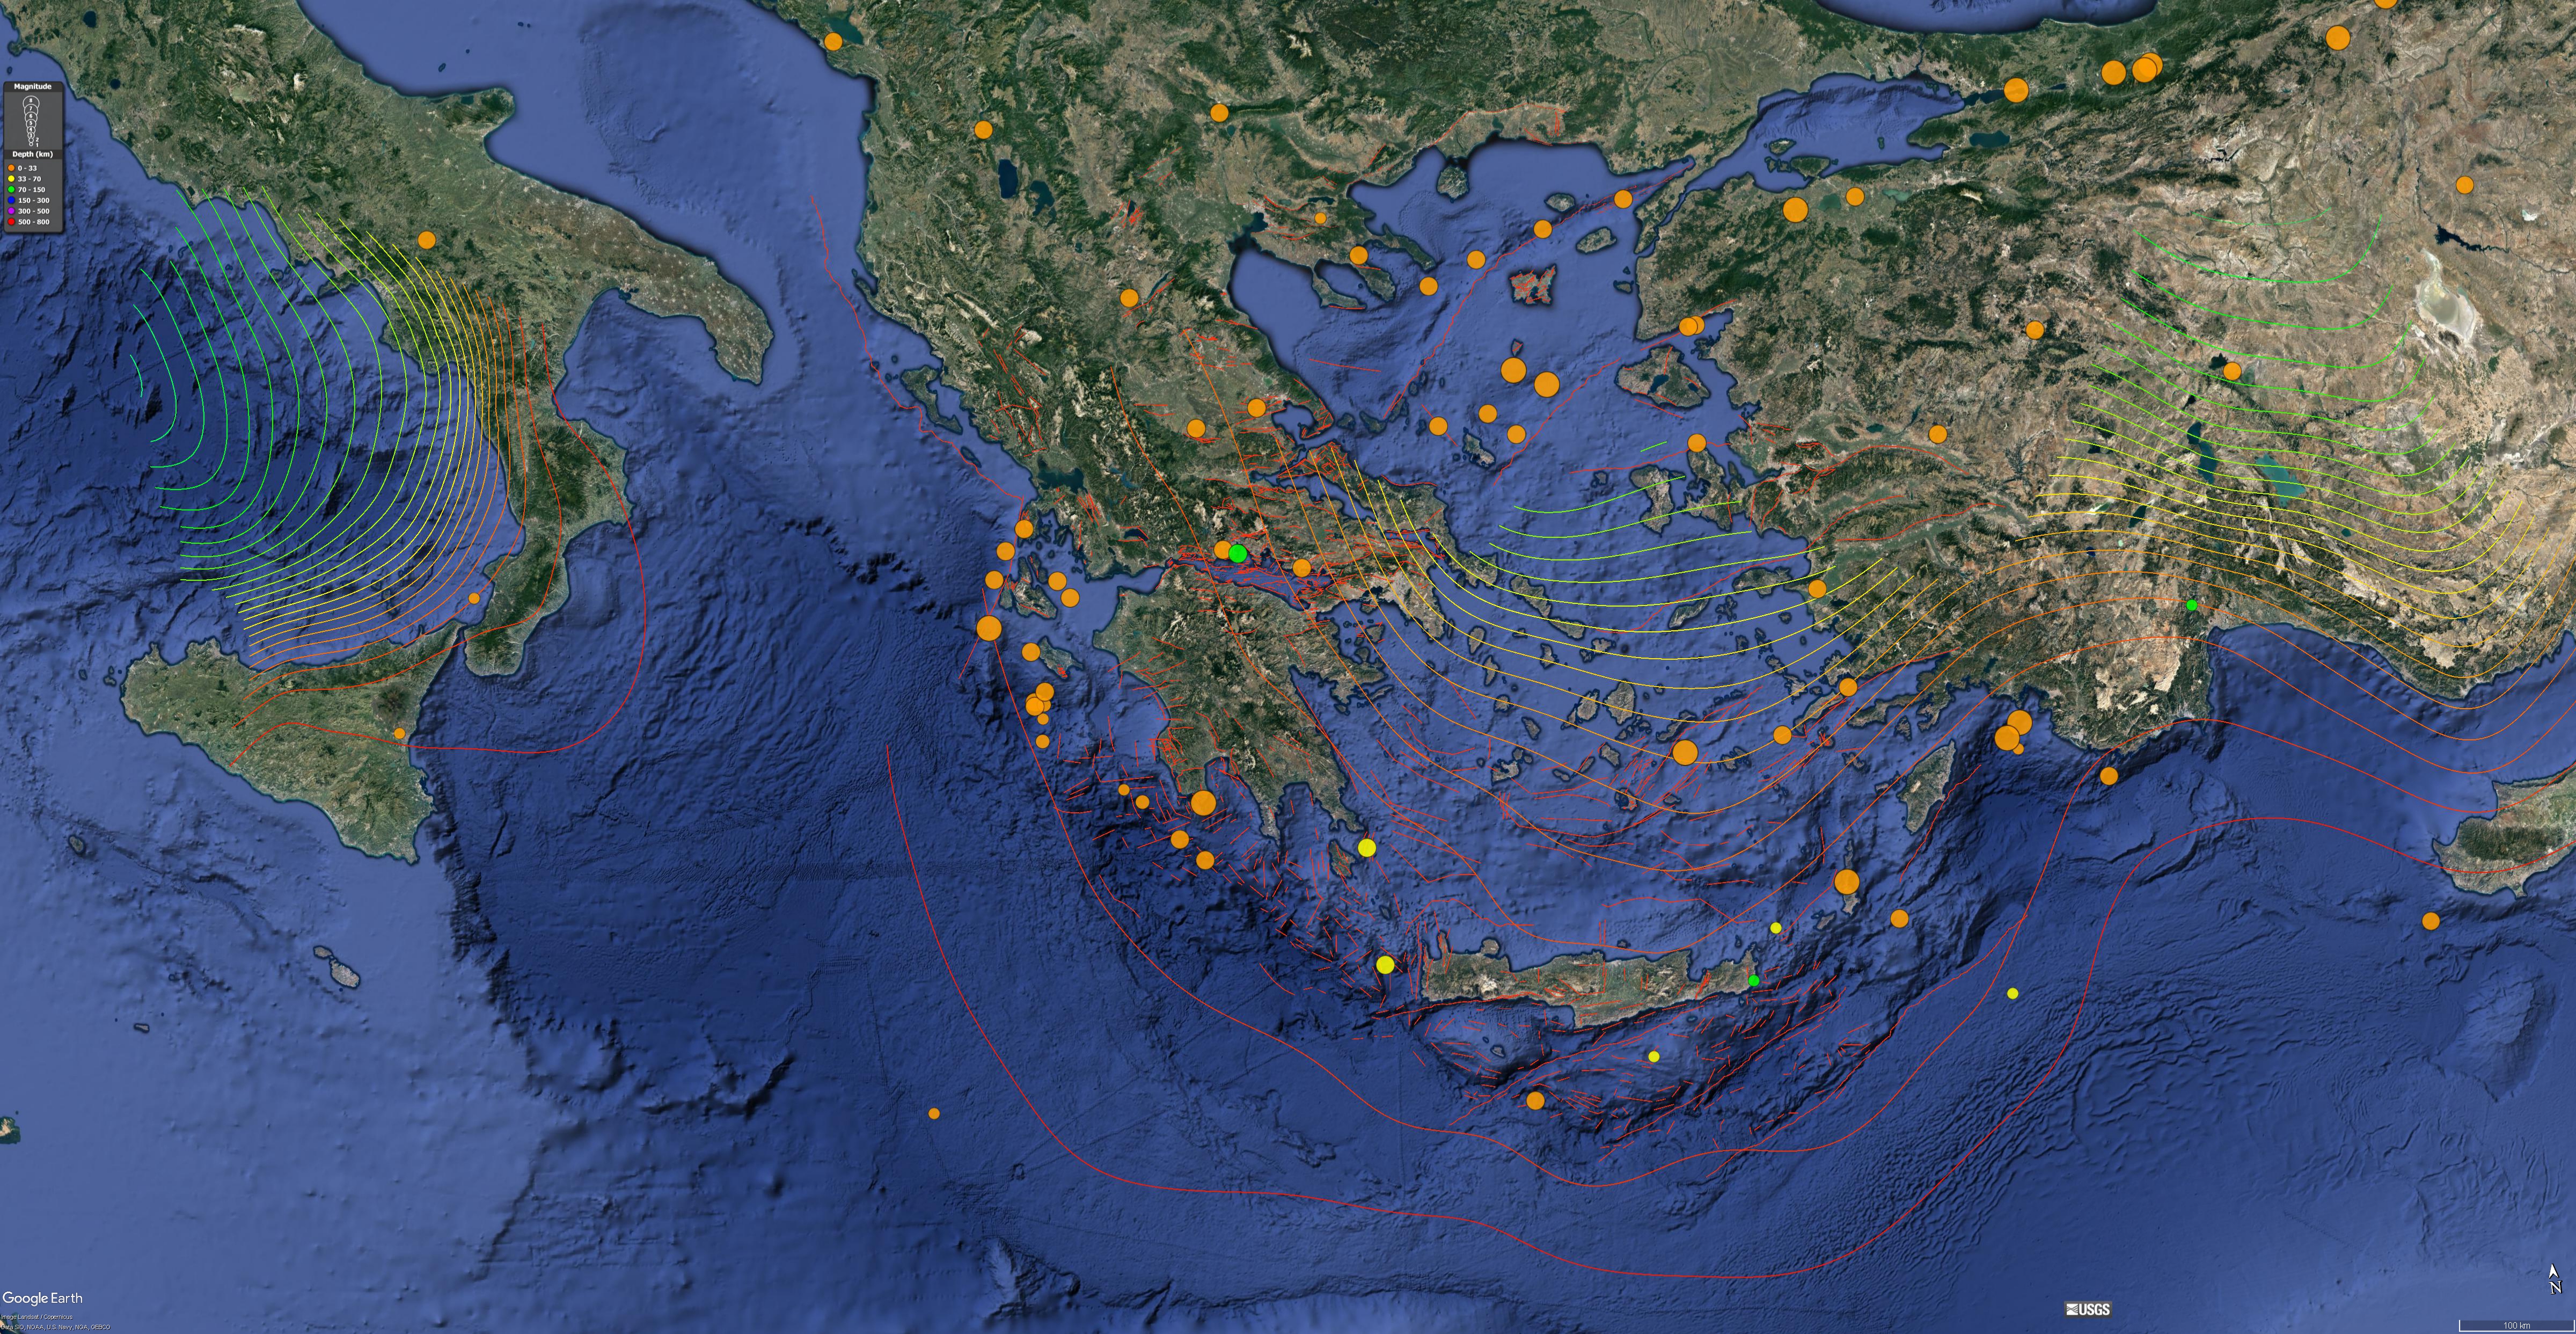Image resolution: width=2576 pixels, height=1334 pixels.
Task: Click the red 500 - 800 depth swatch
Action: 11,222
